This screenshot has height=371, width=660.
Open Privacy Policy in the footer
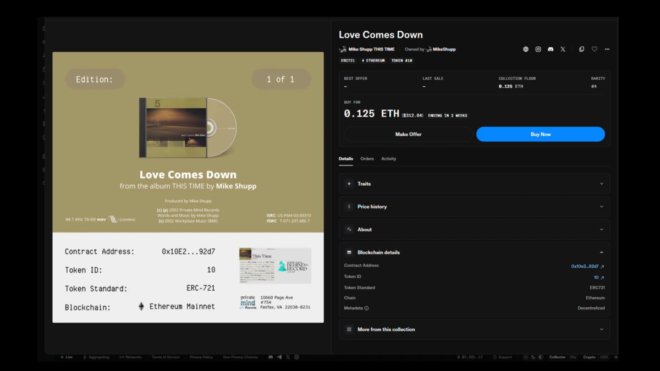[x=201, y=357]
